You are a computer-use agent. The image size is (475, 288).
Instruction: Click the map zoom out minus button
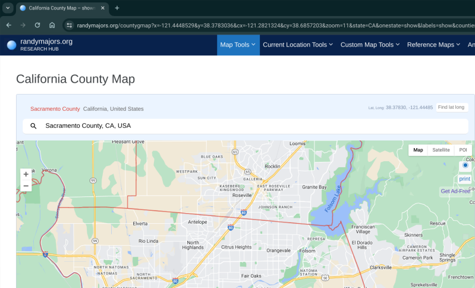(x=26, y=186)
